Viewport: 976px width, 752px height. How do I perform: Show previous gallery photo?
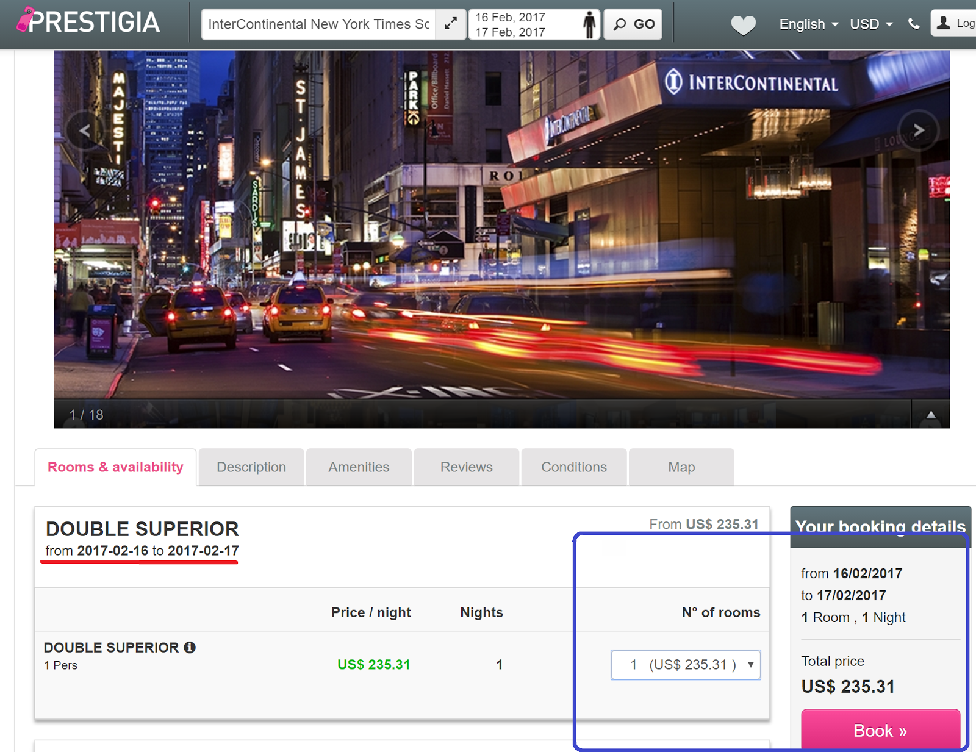[85, 130]
